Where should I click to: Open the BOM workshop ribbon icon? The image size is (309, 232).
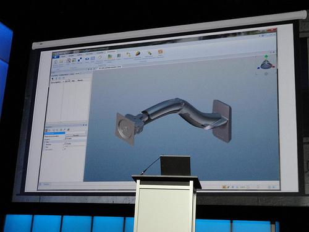[93, 59]
